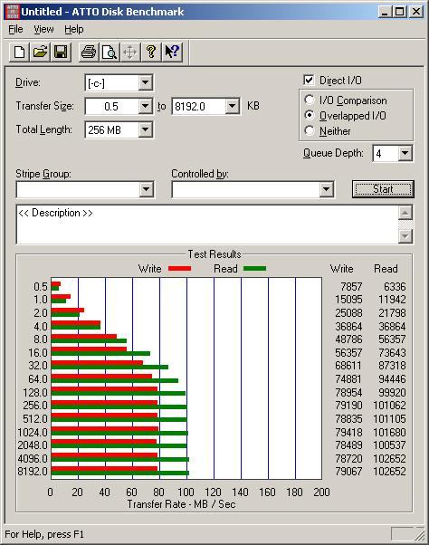Click 'For Help, press F1' status text

[x=44, y=534]
